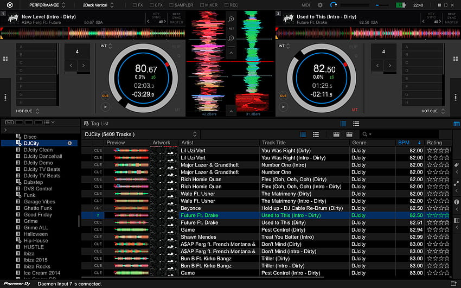This screenshot has height=288, width=461.
Task: Sort by the Artist column header
Action: pos(219,143)
